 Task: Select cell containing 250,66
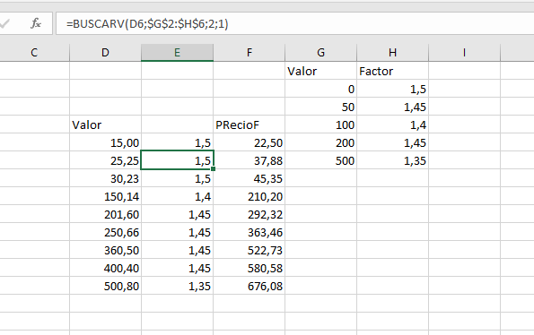[105, 232]
